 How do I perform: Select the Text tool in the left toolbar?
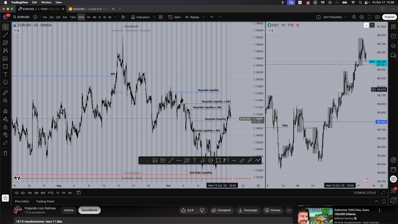(5, 74)
